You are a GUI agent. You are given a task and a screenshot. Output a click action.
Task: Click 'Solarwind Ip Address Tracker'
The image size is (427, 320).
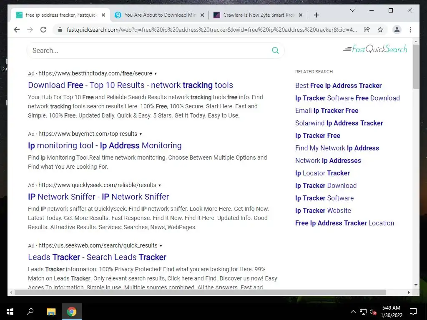tap(339, 123)
